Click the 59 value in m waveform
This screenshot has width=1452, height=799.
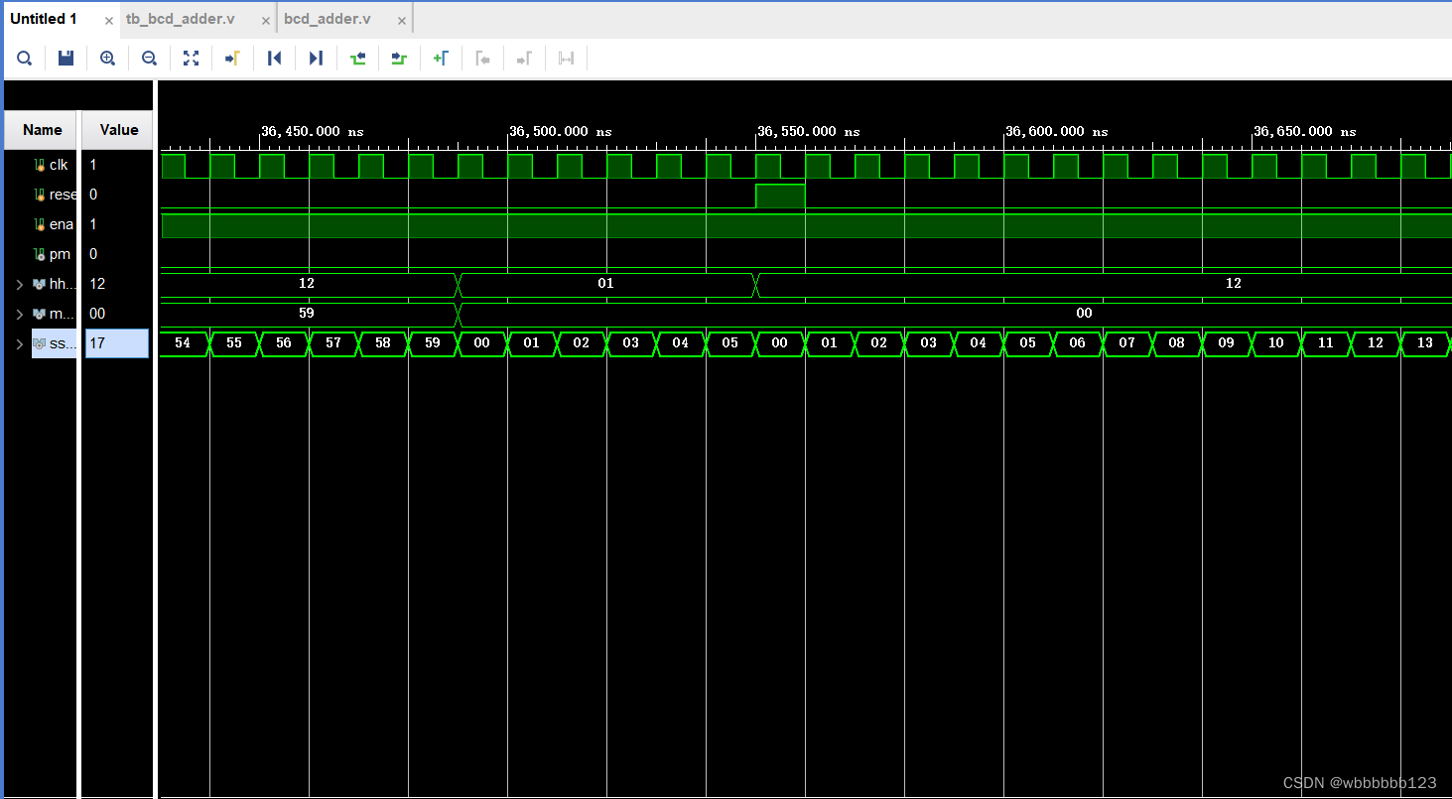308,314
